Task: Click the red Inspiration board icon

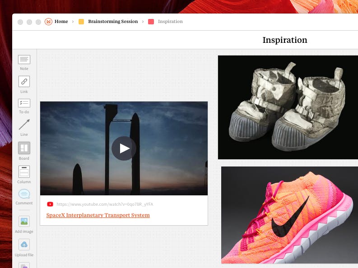Action: (151, 22)
